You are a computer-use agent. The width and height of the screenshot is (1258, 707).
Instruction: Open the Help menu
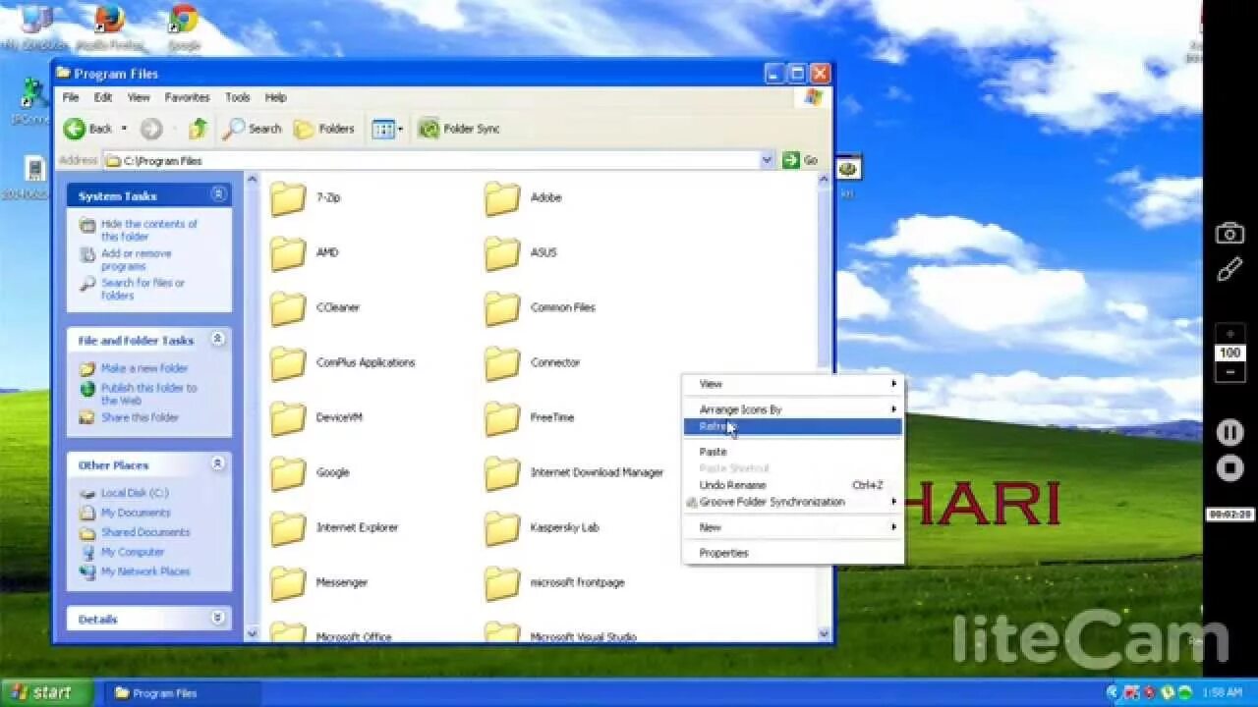(276, 97)
